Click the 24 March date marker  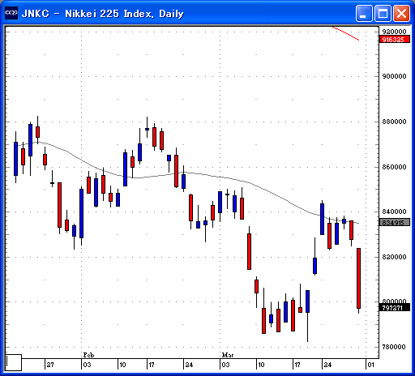(327, 365)
